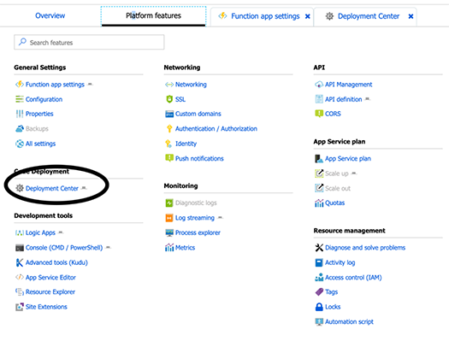
Task: Click the Deployment Center gear icon in Code Deployment
Action: tap(20, 188)
